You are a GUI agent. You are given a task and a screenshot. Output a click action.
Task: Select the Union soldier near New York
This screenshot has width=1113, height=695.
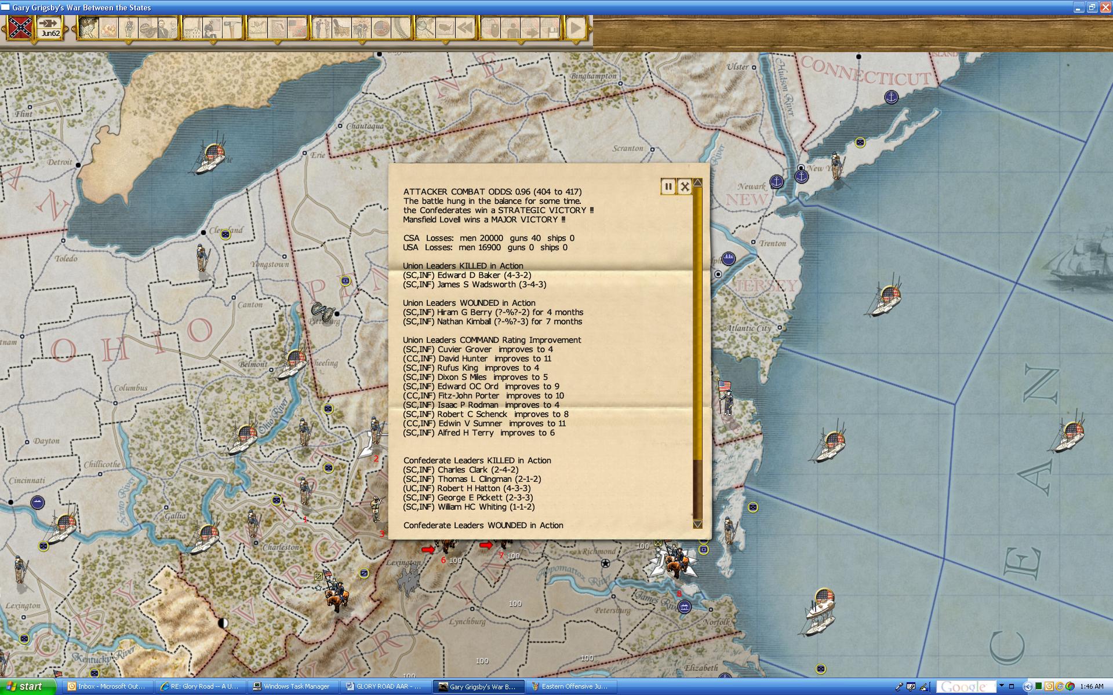point(835,167)
